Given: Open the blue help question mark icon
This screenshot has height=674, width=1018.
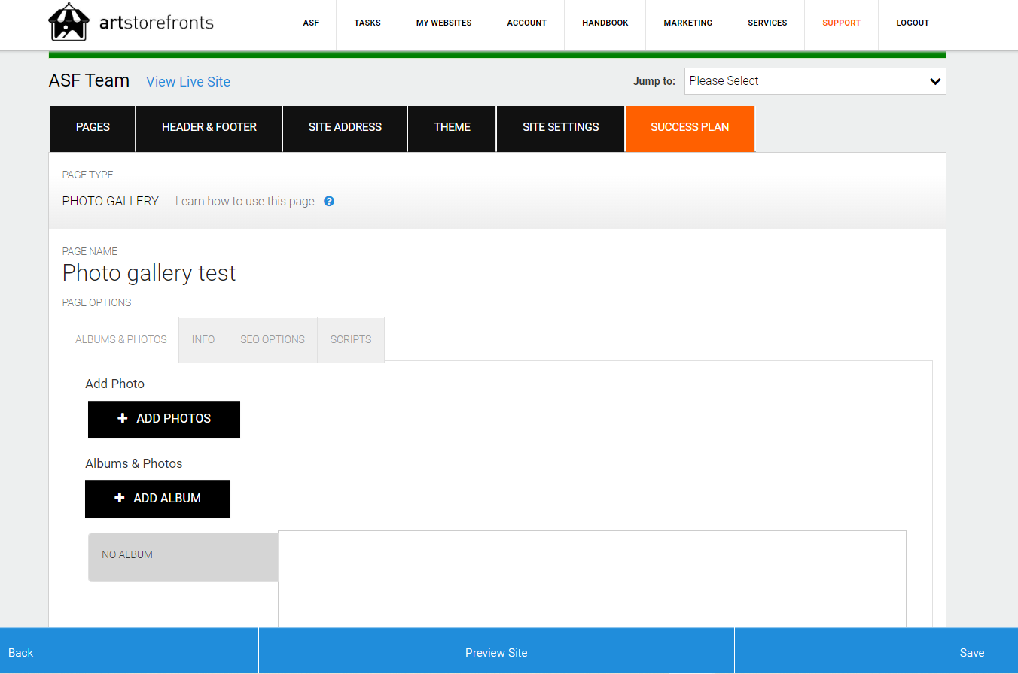Looking at the screenshot, I should (329, 201).
